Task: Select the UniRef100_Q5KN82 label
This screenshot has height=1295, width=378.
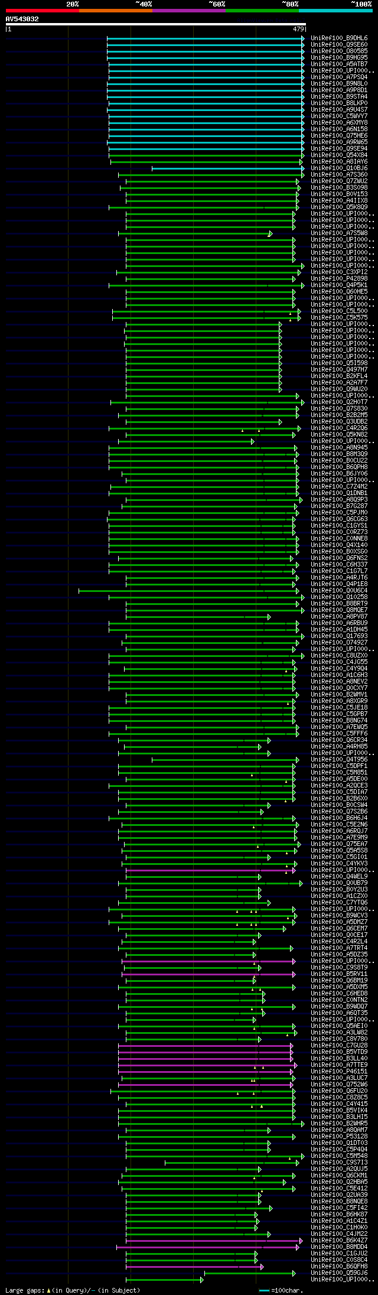Action: pos(339,434)
